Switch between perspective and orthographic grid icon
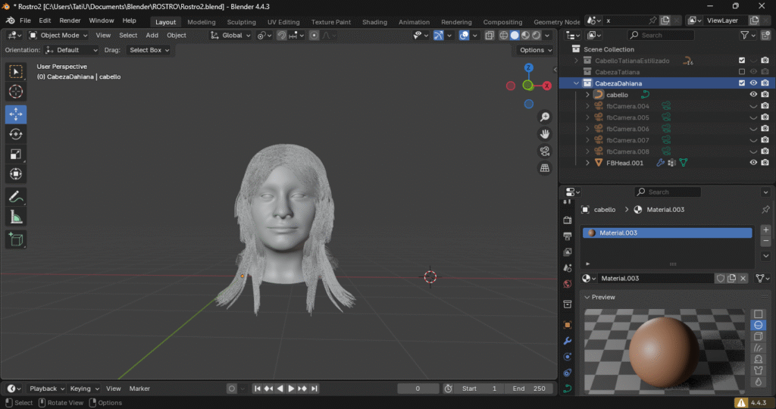This screenshot has width=776, height=409. 544,168
